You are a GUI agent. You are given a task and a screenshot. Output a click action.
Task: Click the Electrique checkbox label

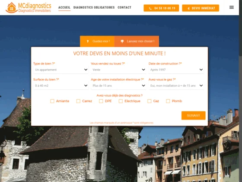(132, 101)
